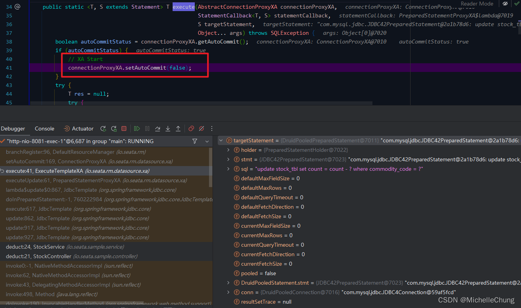The height and width of the screenshot is (308, 521).
Task: Open the thread selector dropdown
Action: tap(207, 141)
